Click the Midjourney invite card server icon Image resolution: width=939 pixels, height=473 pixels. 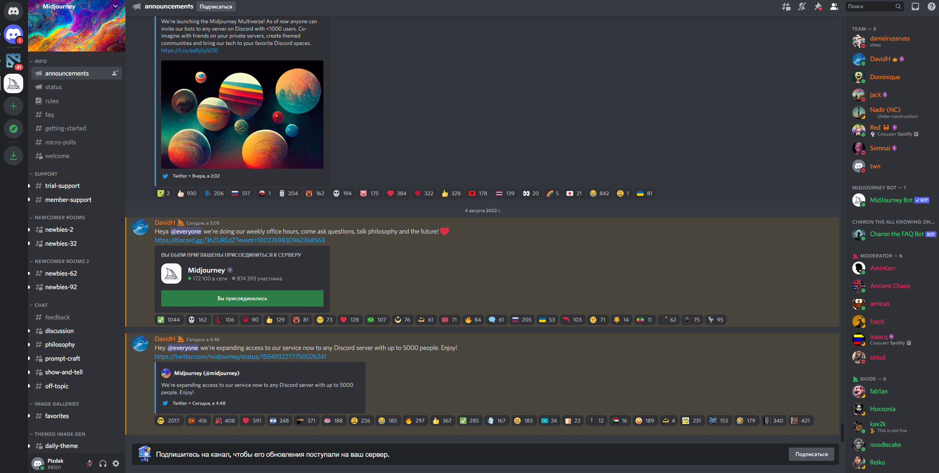click(x=171, y=274)
